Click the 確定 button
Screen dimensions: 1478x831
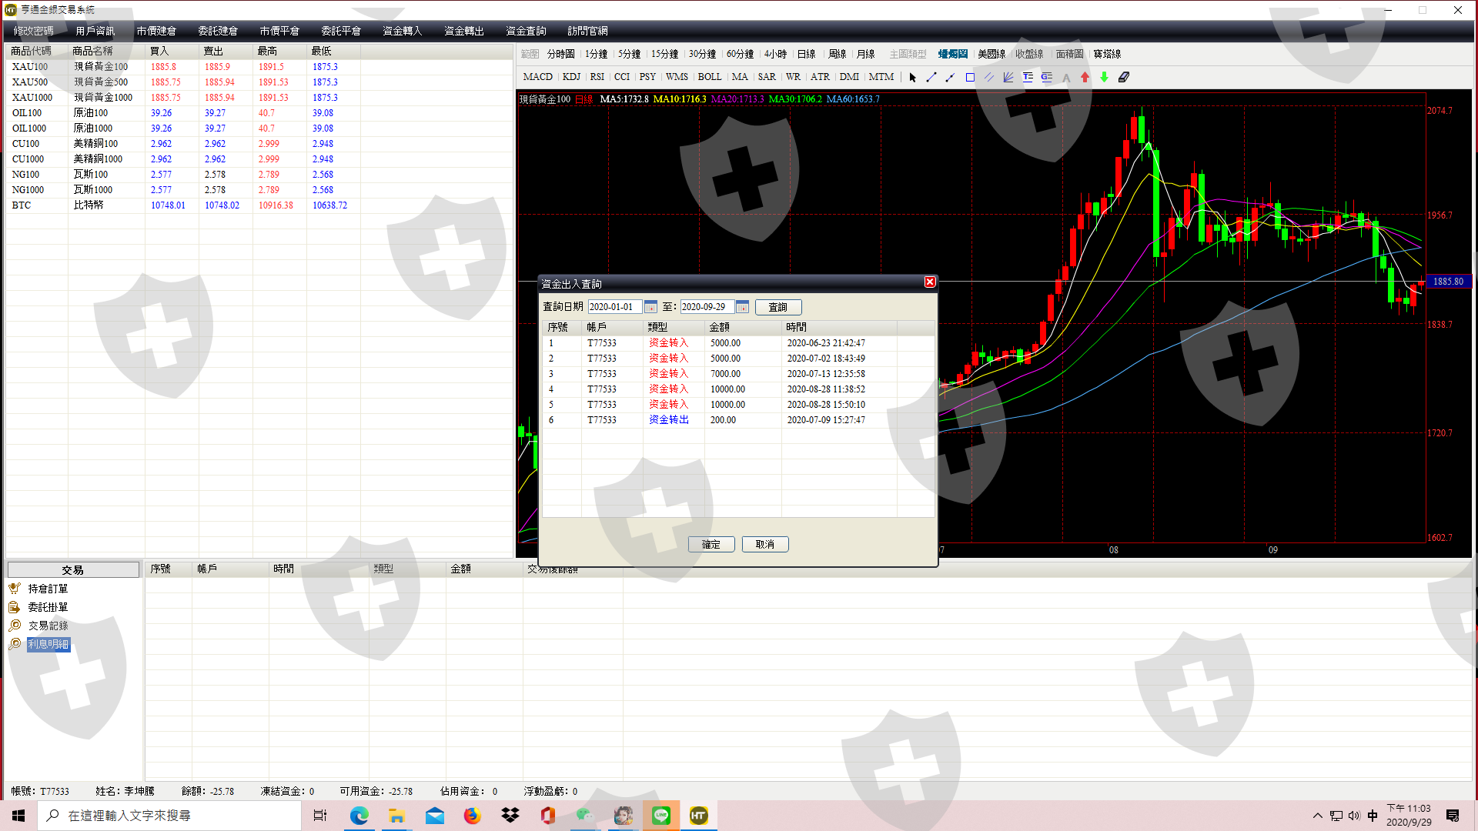[711, 544]
